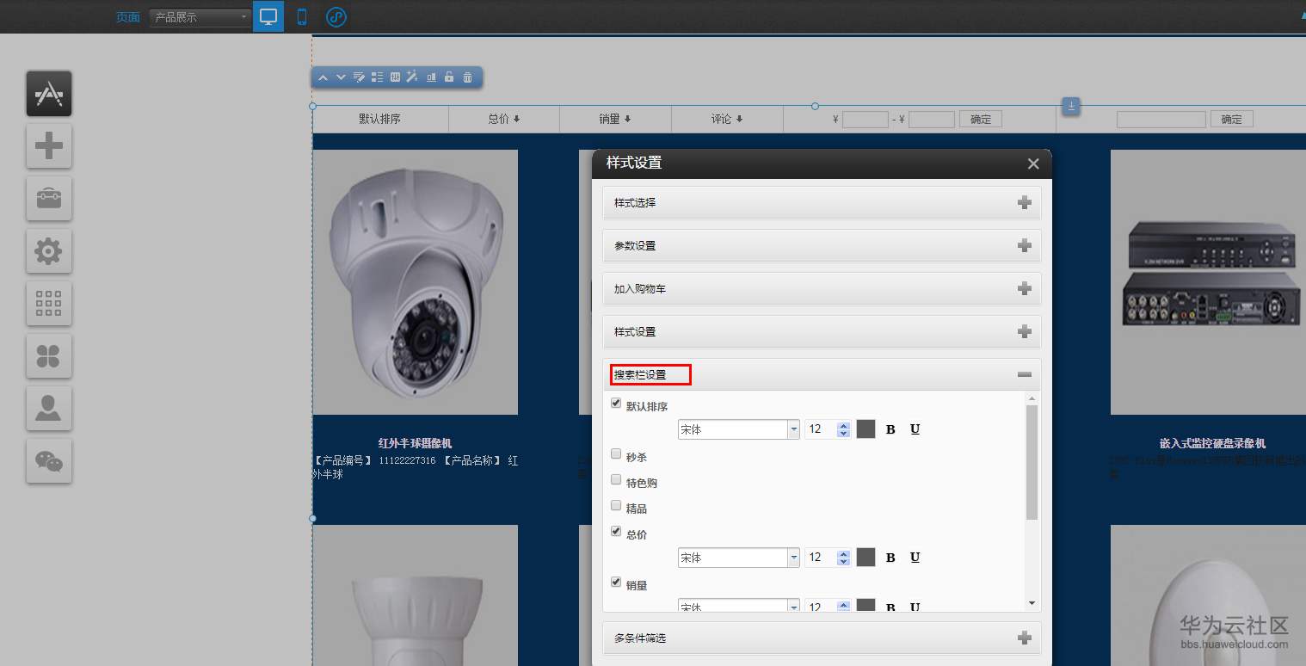Pick font color for 总价

(866, 558)
